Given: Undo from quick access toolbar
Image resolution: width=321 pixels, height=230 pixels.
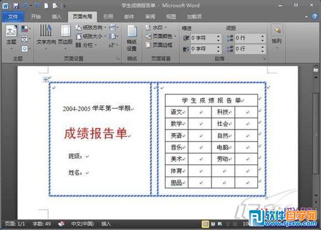Looking at the screenshot, I should pos(26,6).
